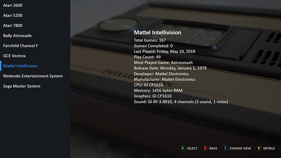Click the BACK label
This screenshot has width=281, height=158.
pos(213,148)
